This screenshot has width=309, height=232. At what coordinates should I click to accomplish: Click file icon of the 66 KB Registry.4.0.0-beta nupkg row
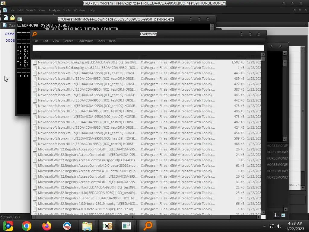(x=35, y=204)
